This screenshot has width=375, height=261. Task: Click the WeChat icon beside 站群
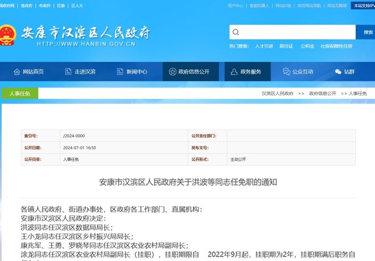[338, 72]
